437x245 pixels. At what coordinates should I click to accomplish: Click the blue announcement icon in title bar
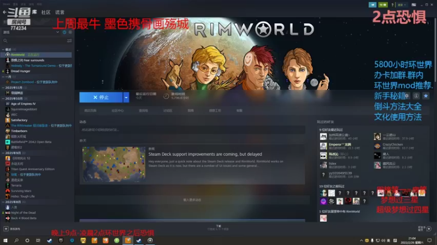[373, 5]
